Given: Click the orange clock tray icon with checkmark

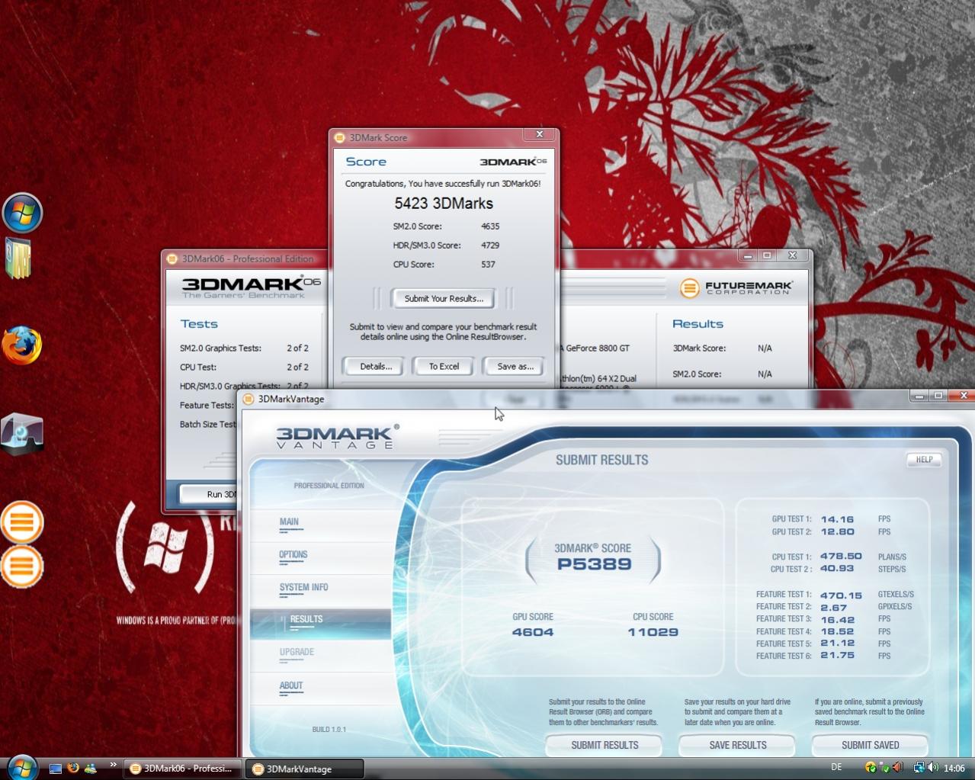Looking at the screenshot, I should [x=871, y=767].
